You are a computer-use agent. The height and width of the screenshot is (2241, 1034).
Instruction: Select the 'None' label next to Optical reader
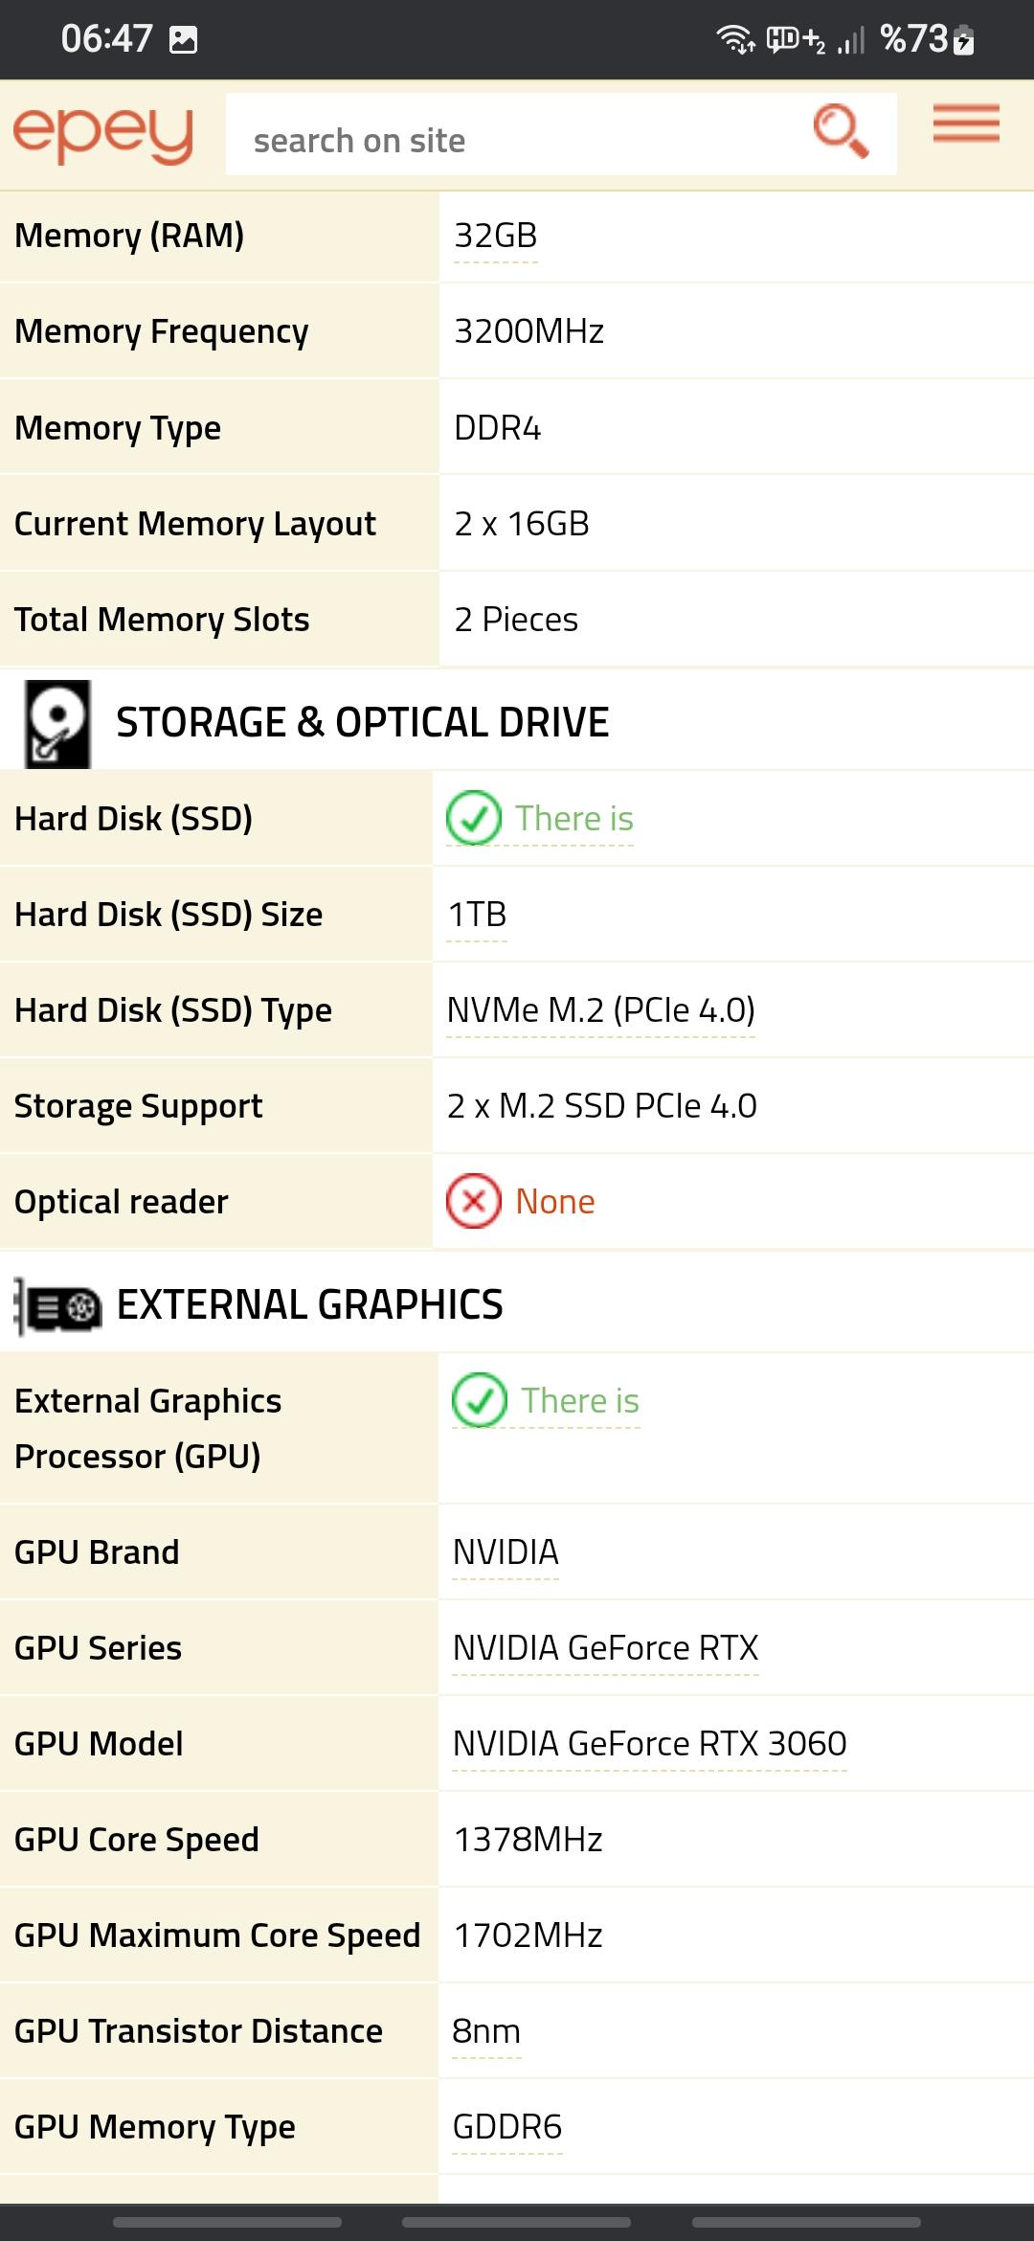pos(555,1200)
